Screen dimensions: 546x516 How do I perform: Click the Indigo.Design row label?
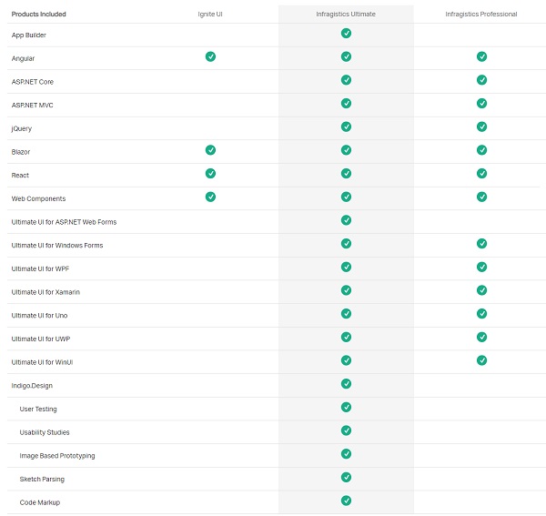32,385
